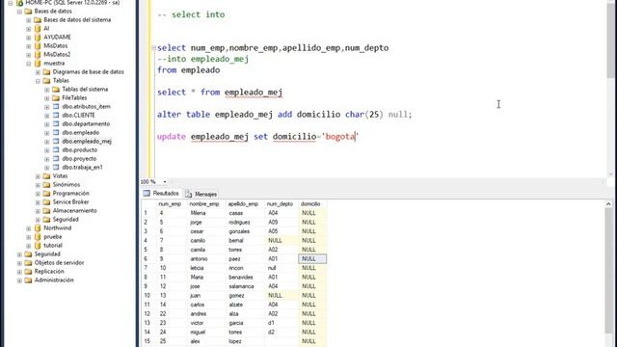
Task: Click the 'salamanca' cell in results
Action: tap(245, 286)
